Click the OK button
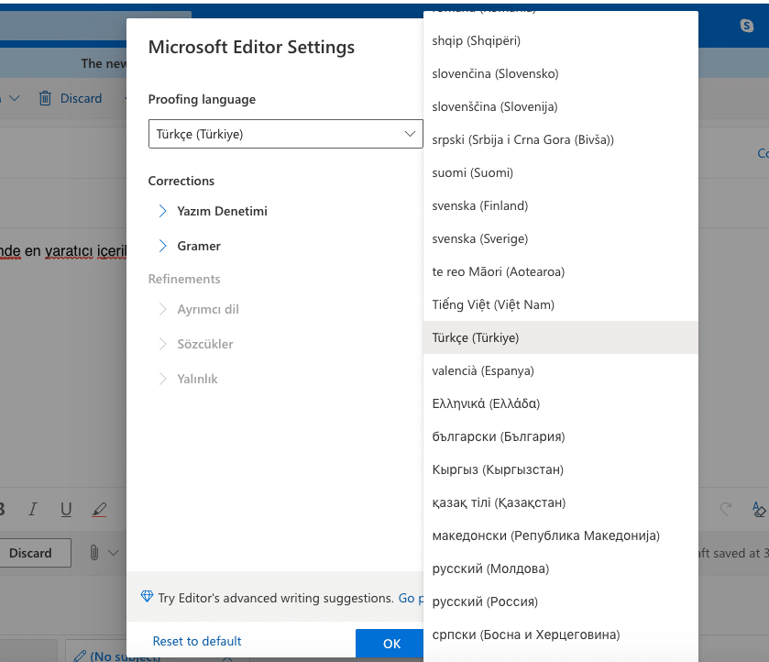Viewport: 769px width, 662px height. click(x=390, y=644)
